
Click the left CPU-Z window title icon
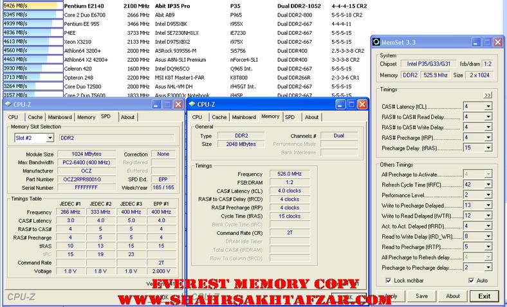pyautogui.click(x=8, y=104)
